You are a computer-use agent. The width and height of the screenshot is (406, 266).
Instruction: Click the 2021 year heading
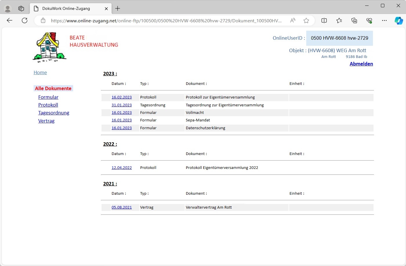point(110,184)
